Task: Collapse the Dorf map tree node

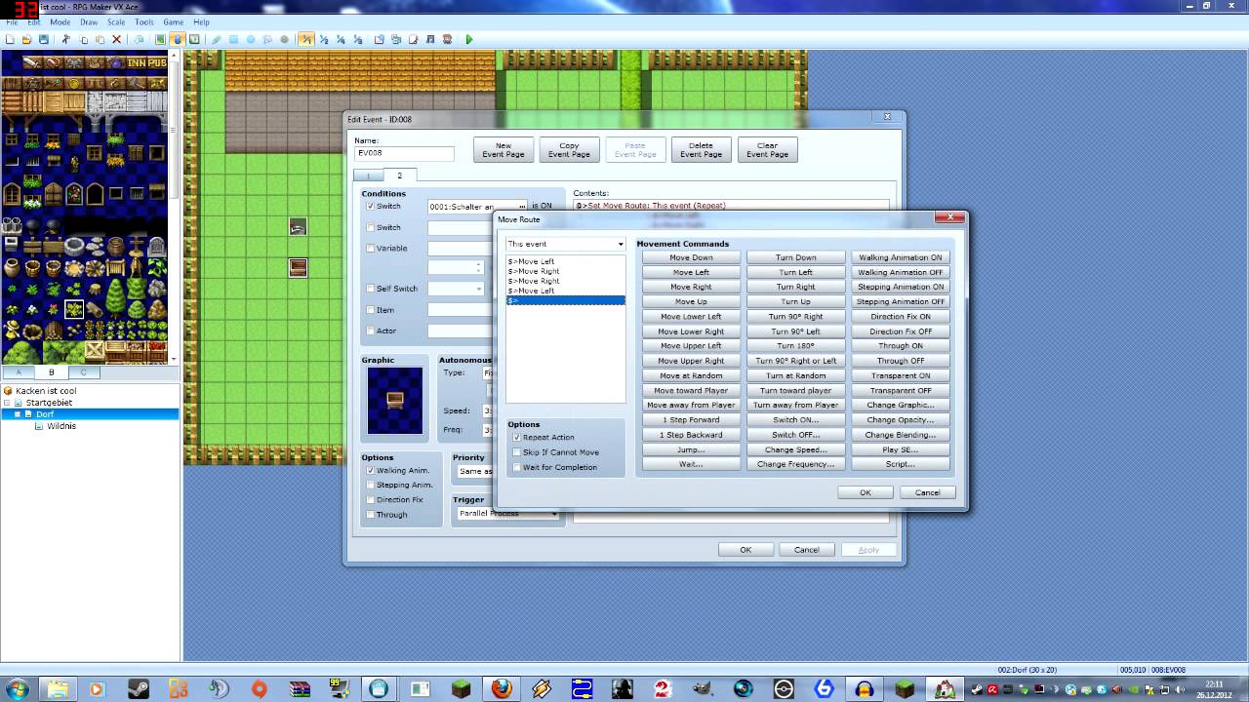Action: [x=18, y=414]
